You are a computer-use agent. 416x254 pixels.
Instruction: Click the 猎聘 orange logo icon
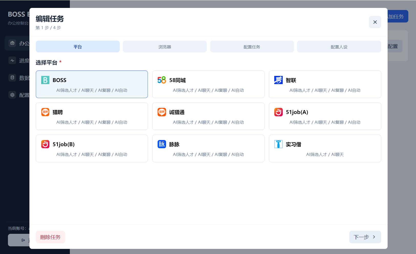pyautogui.click(x=45, y=112)
